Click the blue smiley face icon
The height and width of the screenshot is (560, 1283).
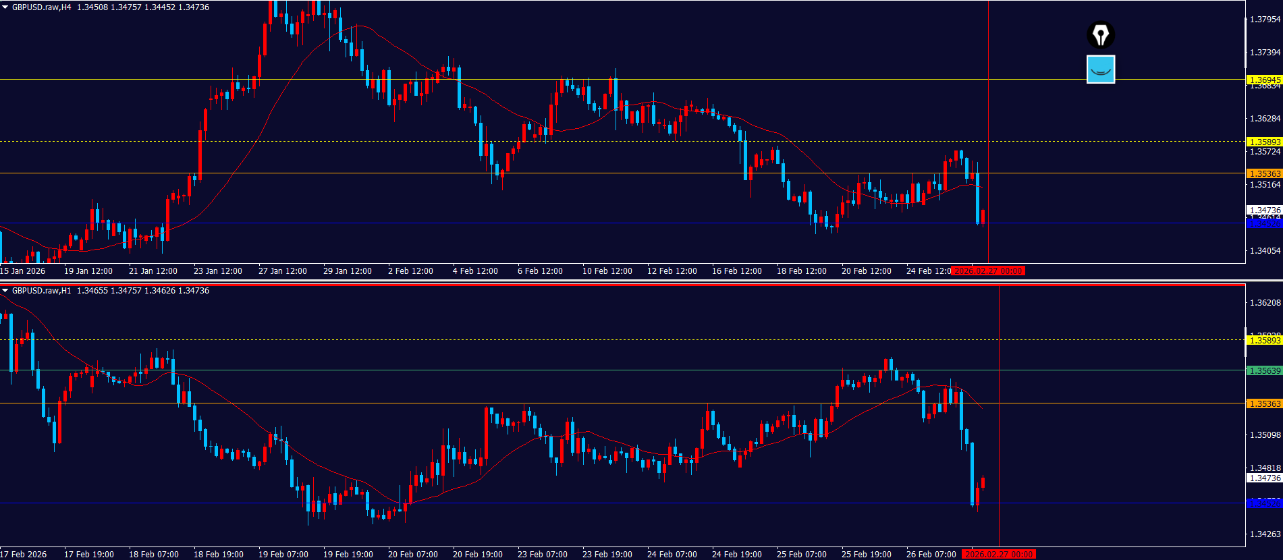(1101, 69)
